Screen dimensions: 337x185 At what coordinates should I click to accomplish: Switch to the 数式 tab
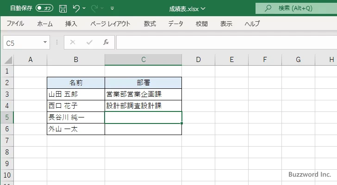click(150, 24)
